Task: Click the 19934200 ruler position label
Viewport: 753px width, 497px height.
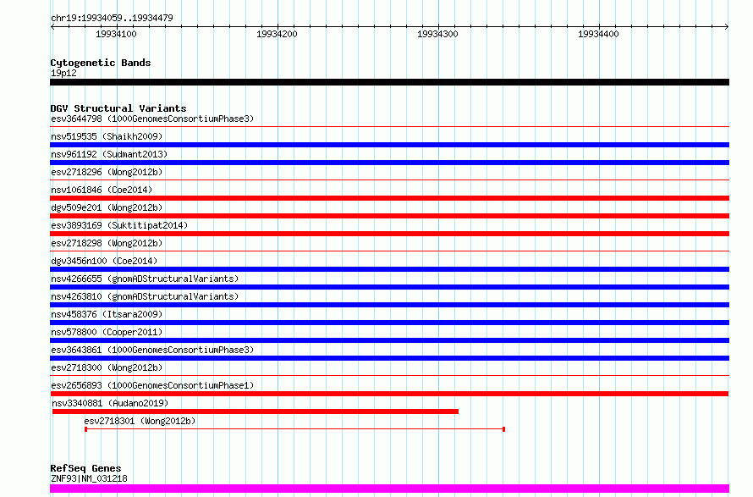Action: 278,34
